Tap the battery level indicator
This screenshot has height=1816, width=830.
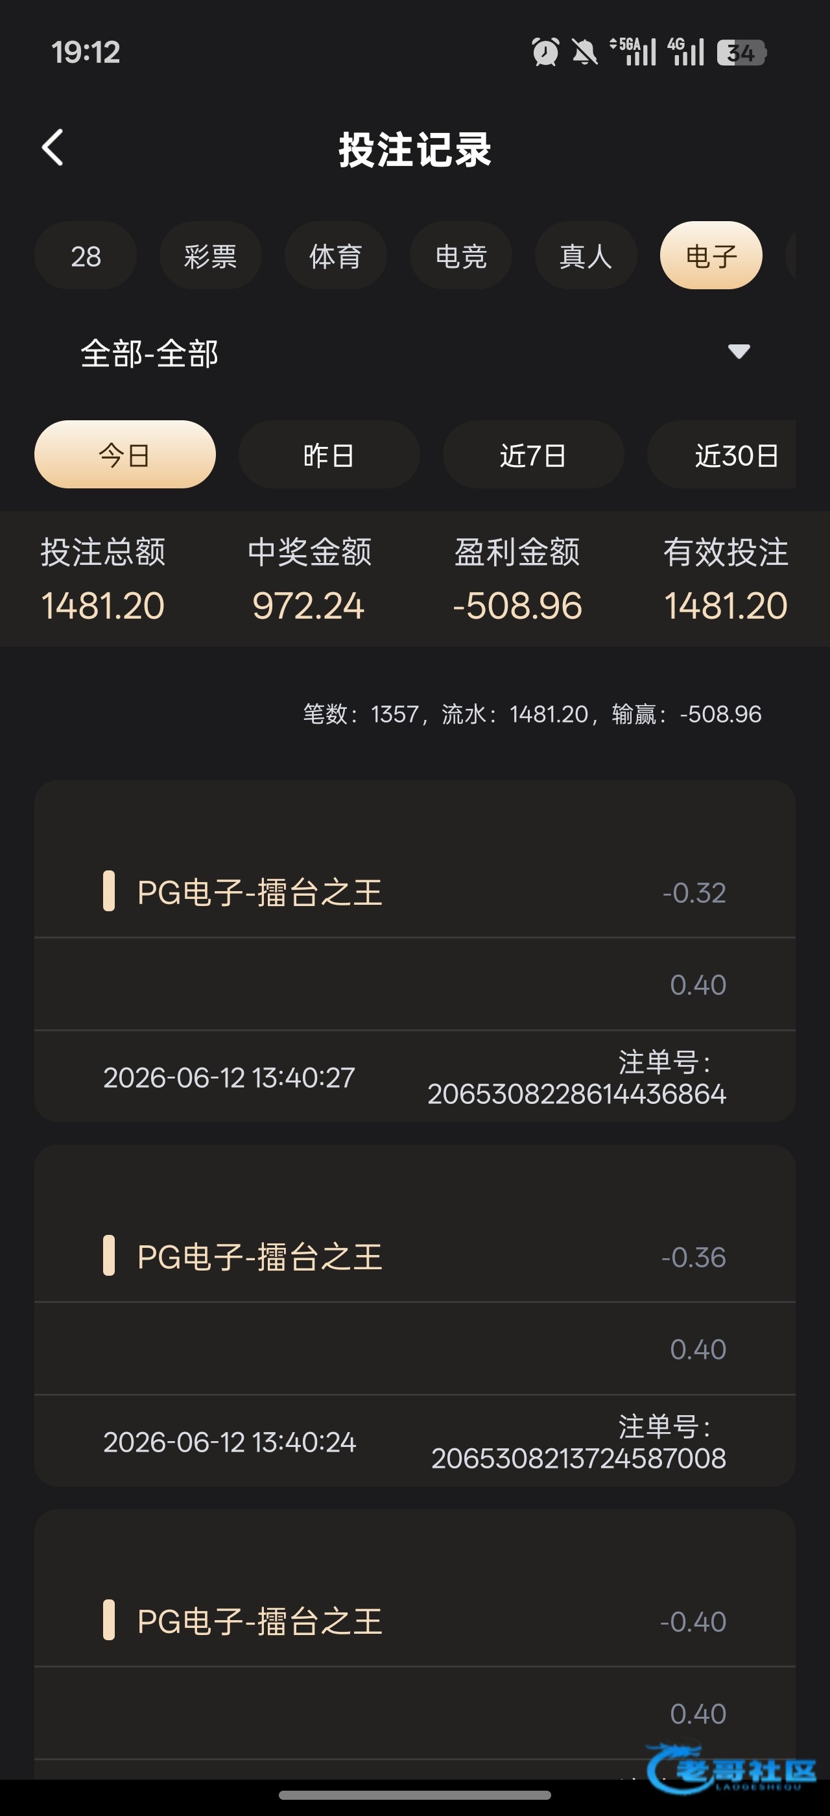[742, 52]
